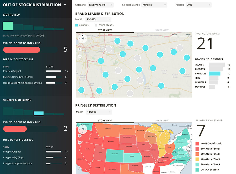236x174 pixels.
Task: Click the 80% Out of Stock legend swatch
Action: click(x=197, y=149)
